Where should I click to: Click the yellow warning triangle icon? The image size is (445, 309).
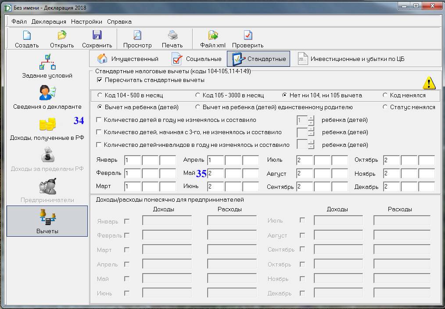429,83
